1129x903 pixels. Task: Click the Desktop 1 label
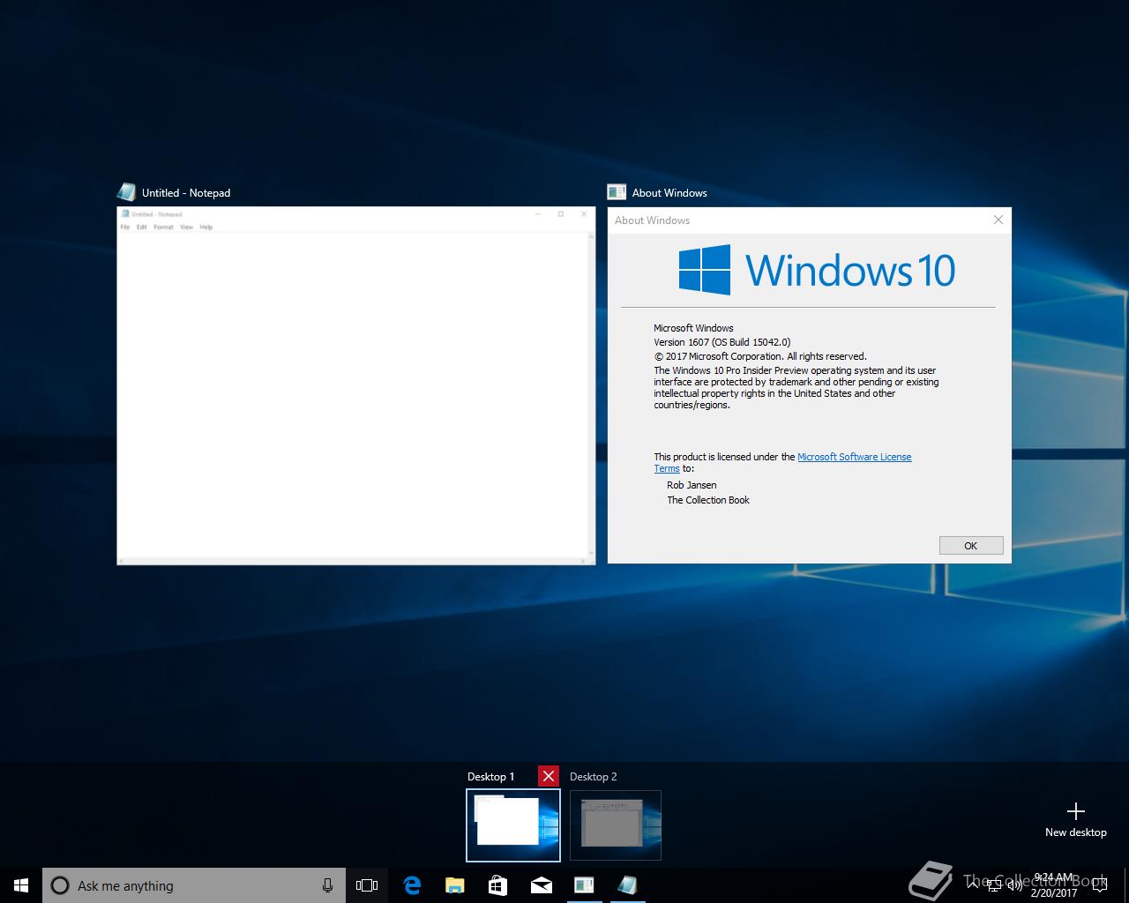click(490, 777)
